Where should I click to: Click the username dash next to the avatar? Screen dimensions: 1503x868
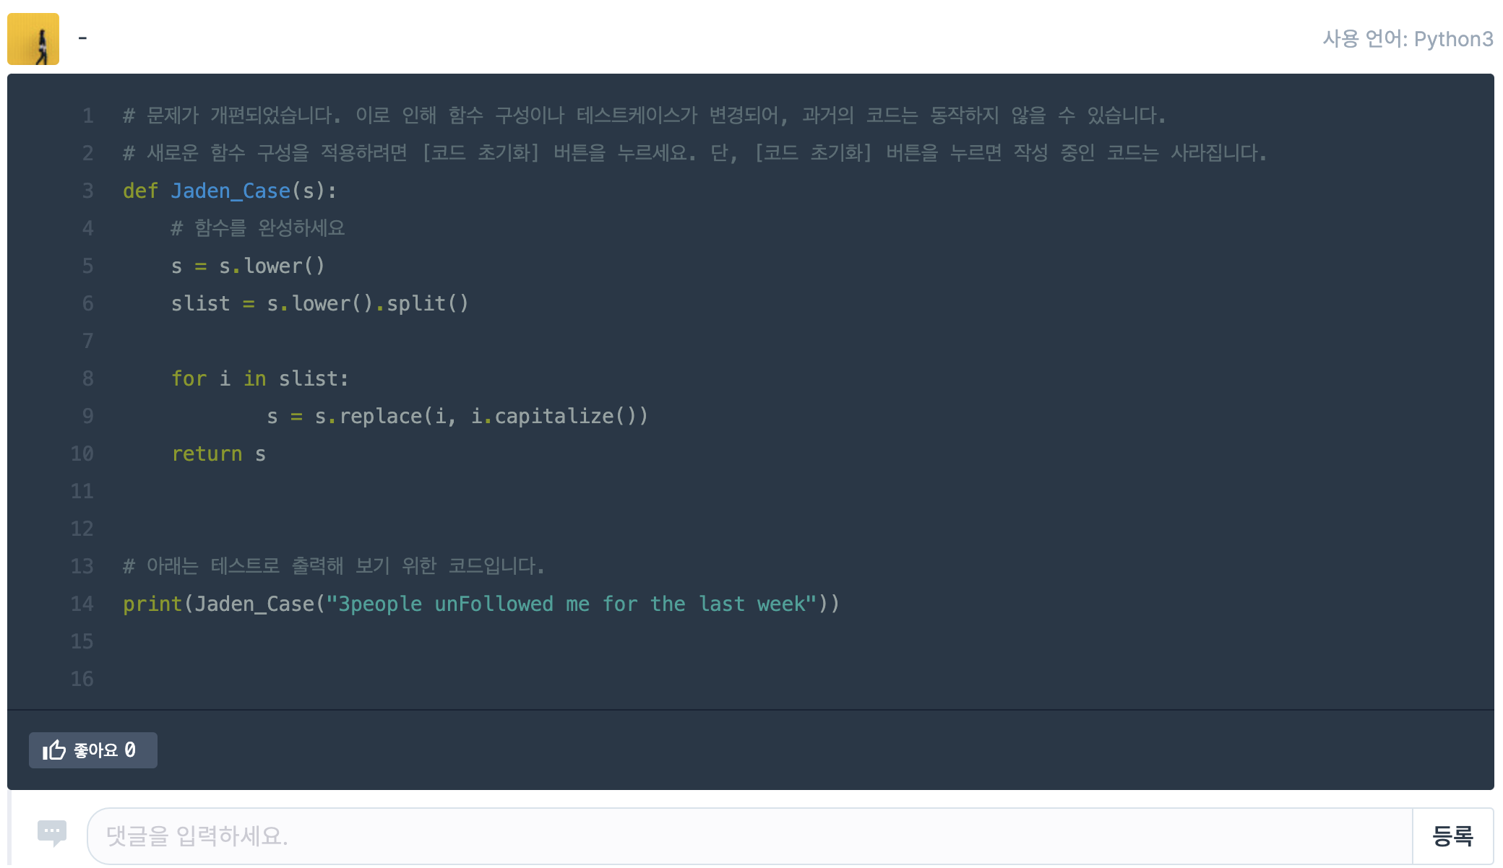[x=84, y=38]
